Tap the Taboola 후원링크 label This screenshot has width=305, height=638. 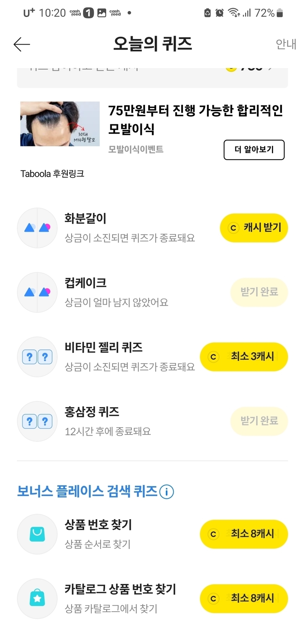[x=52, y=174]
